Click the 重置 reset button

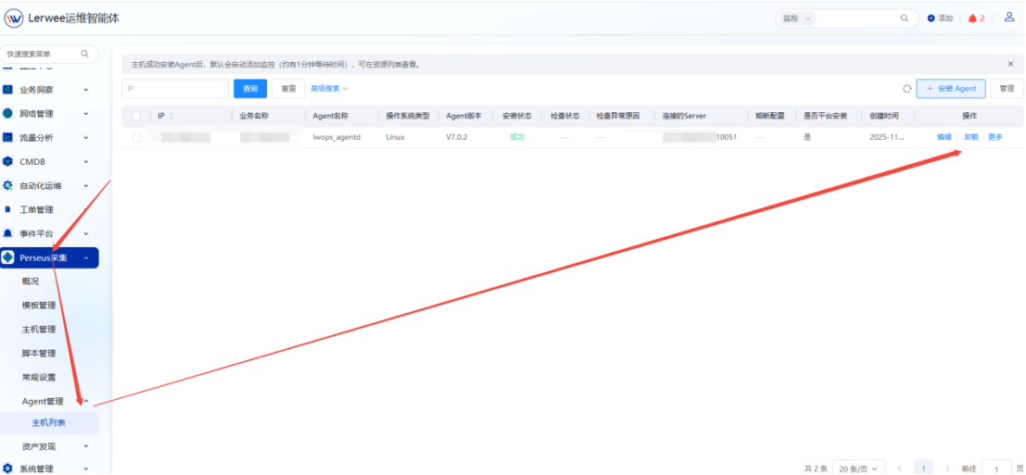tap(288, 89)
